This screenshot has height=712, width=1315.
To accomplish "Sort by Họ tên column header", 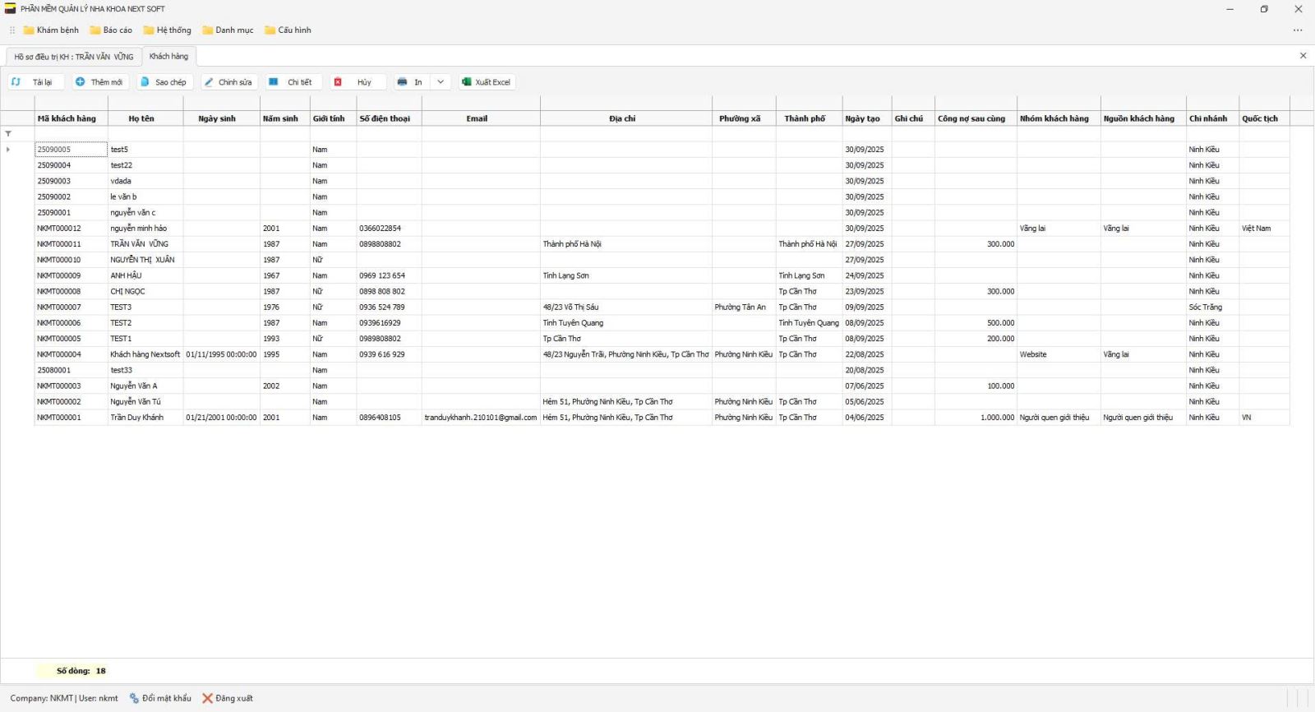I will click(141, 118).
